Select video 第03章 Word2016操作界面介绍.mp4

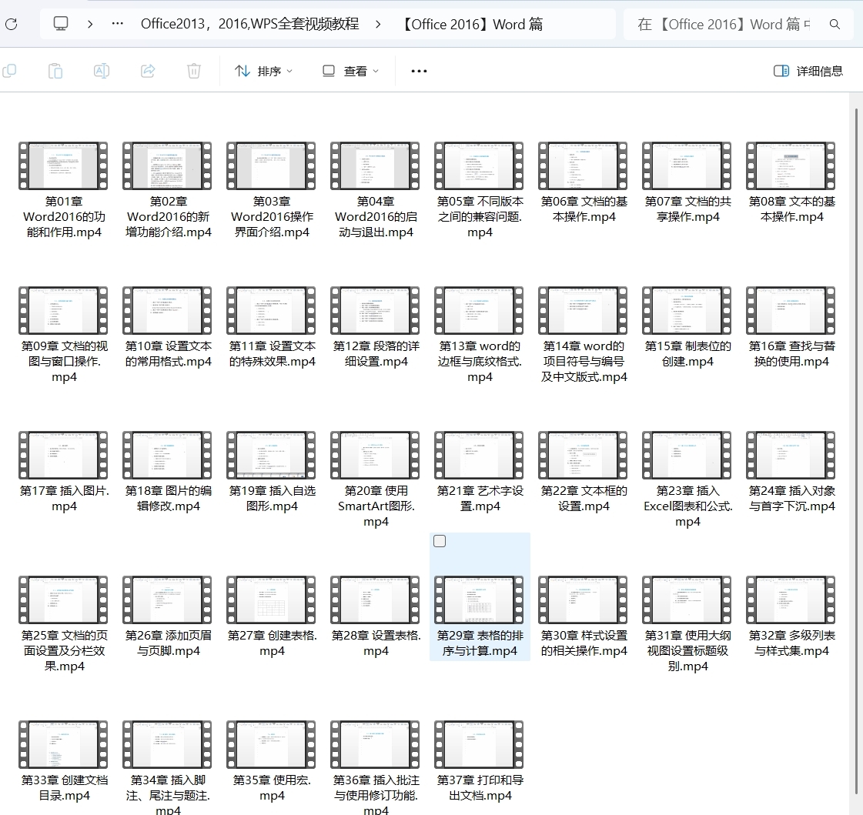tap(272, 190)
